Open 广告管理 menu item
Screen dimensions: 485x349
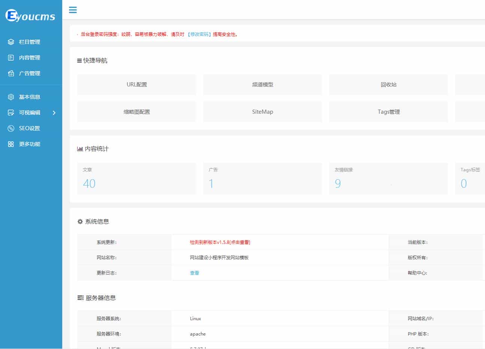point(31,73)
